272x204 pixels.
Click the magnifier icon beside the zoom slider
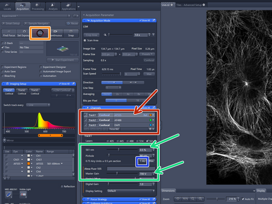[105, 35]
